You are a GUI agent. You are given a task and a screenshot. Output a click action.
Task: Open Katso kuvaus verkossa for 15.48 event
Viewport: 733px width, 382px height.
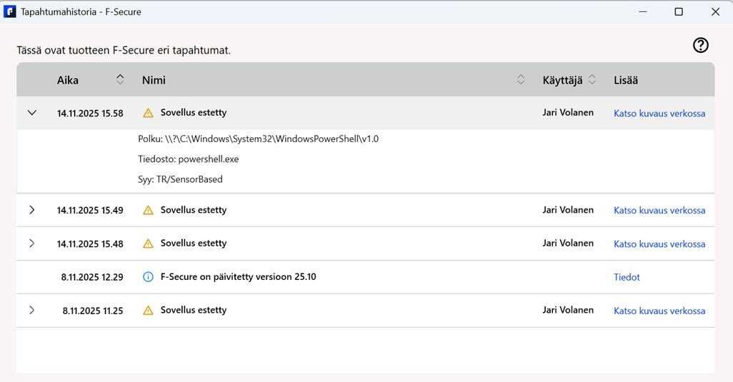[659, 243]
